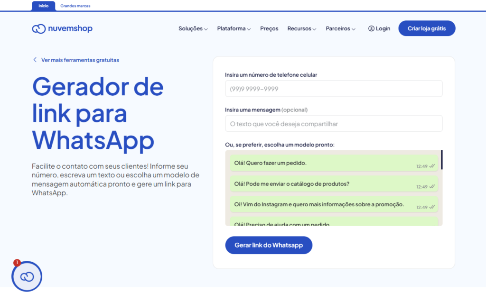Expand the Plataforma dropdown menu
The height and width of the screenshot is (302, 486).
[x=234, y=28]
